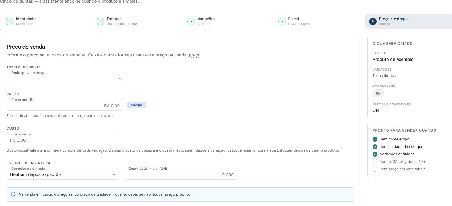Viewport: 452px width, 206px height.
Task: Click the step 5 number badge
Action: point(373,21)
